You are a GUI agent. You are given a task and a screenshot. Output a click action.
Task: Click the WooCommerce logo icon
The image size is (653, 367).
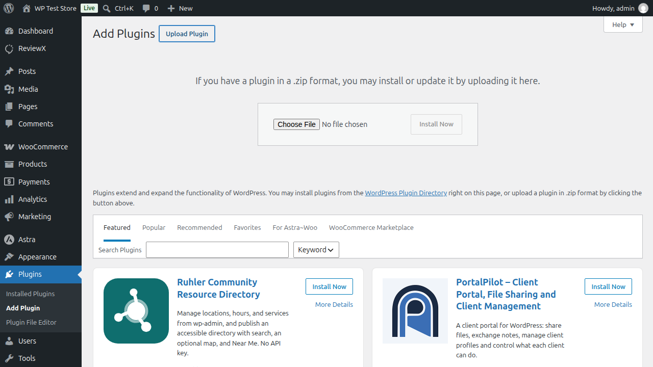coord(9,147)
